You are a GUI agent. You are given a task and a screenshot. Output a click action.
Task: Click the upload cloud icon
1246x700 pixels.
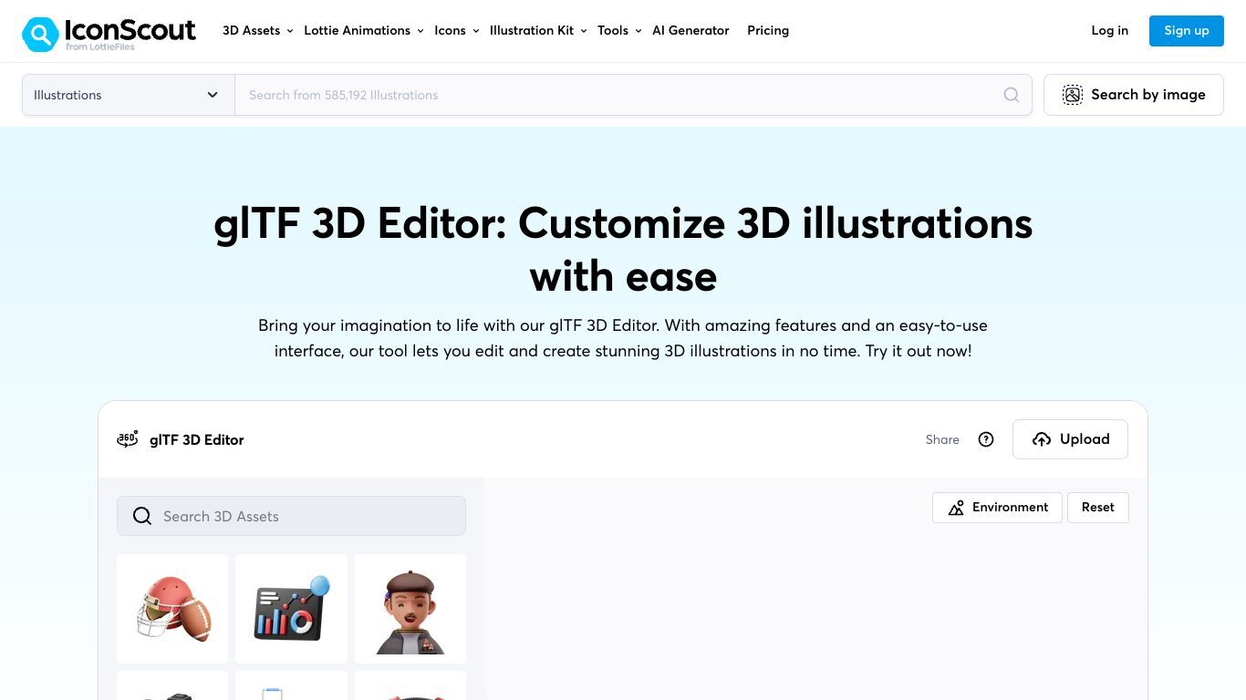[1042, 439]
